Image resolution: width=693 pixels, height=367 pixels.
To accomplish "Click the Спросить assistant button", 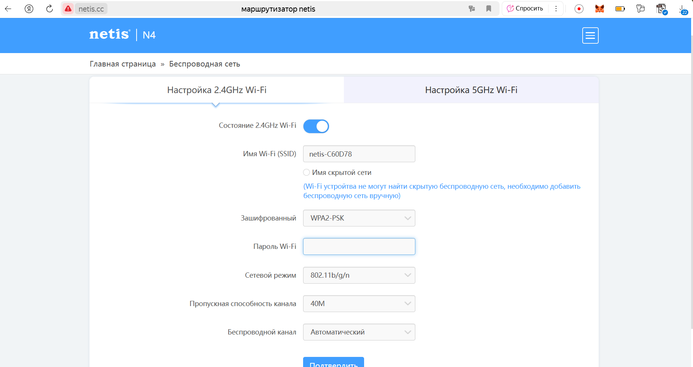I will [525, 9].
